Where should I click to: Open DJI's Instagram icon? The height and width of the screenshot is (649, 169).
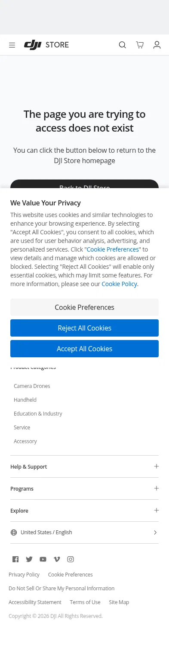pos(71,559)
